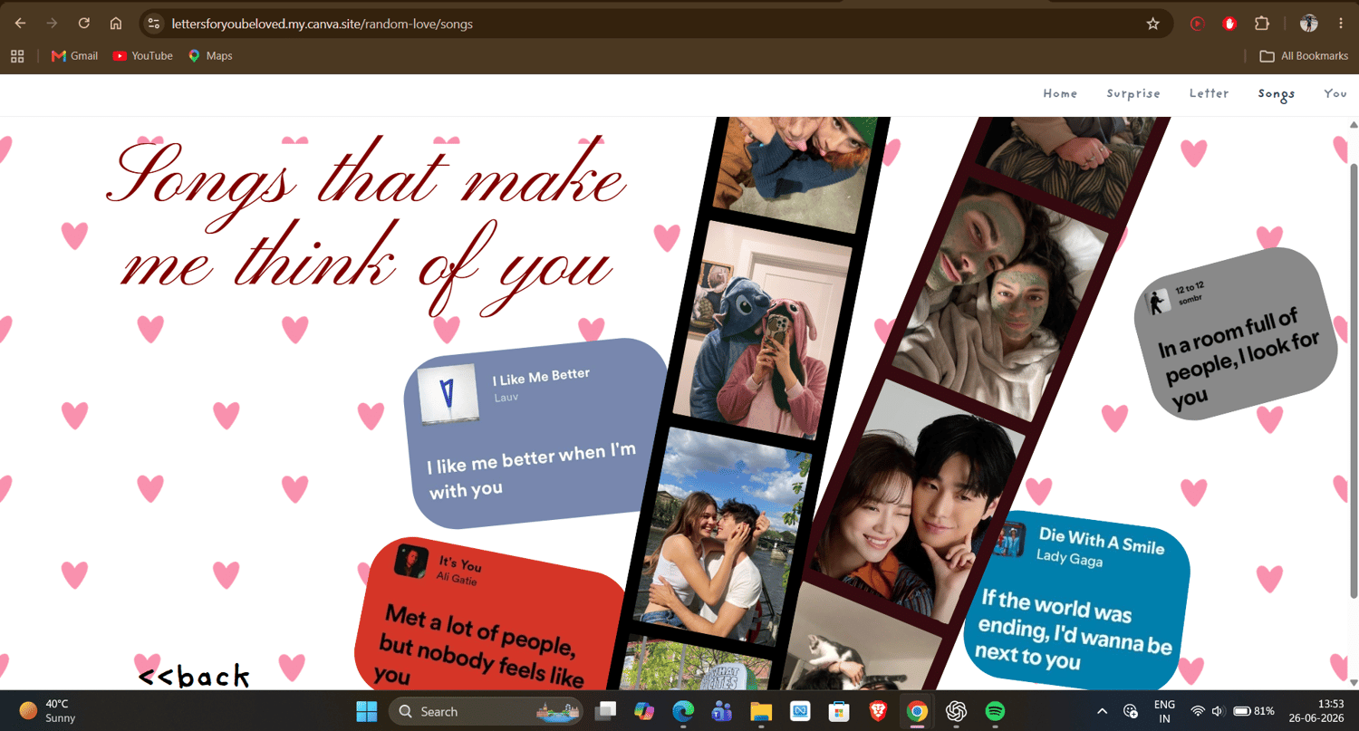Click the "I like me better when I'm with you" lyric
The width and height of the screenshot is (1359, 731).
(x=532, y=471)
